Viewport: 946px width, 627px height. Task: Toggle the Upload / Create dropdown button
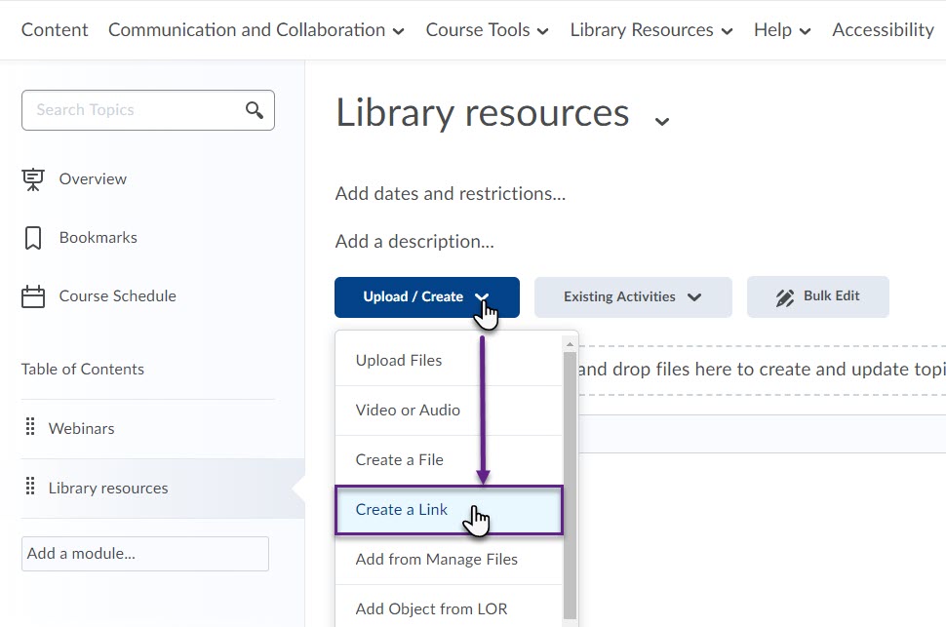pos(427,296)
